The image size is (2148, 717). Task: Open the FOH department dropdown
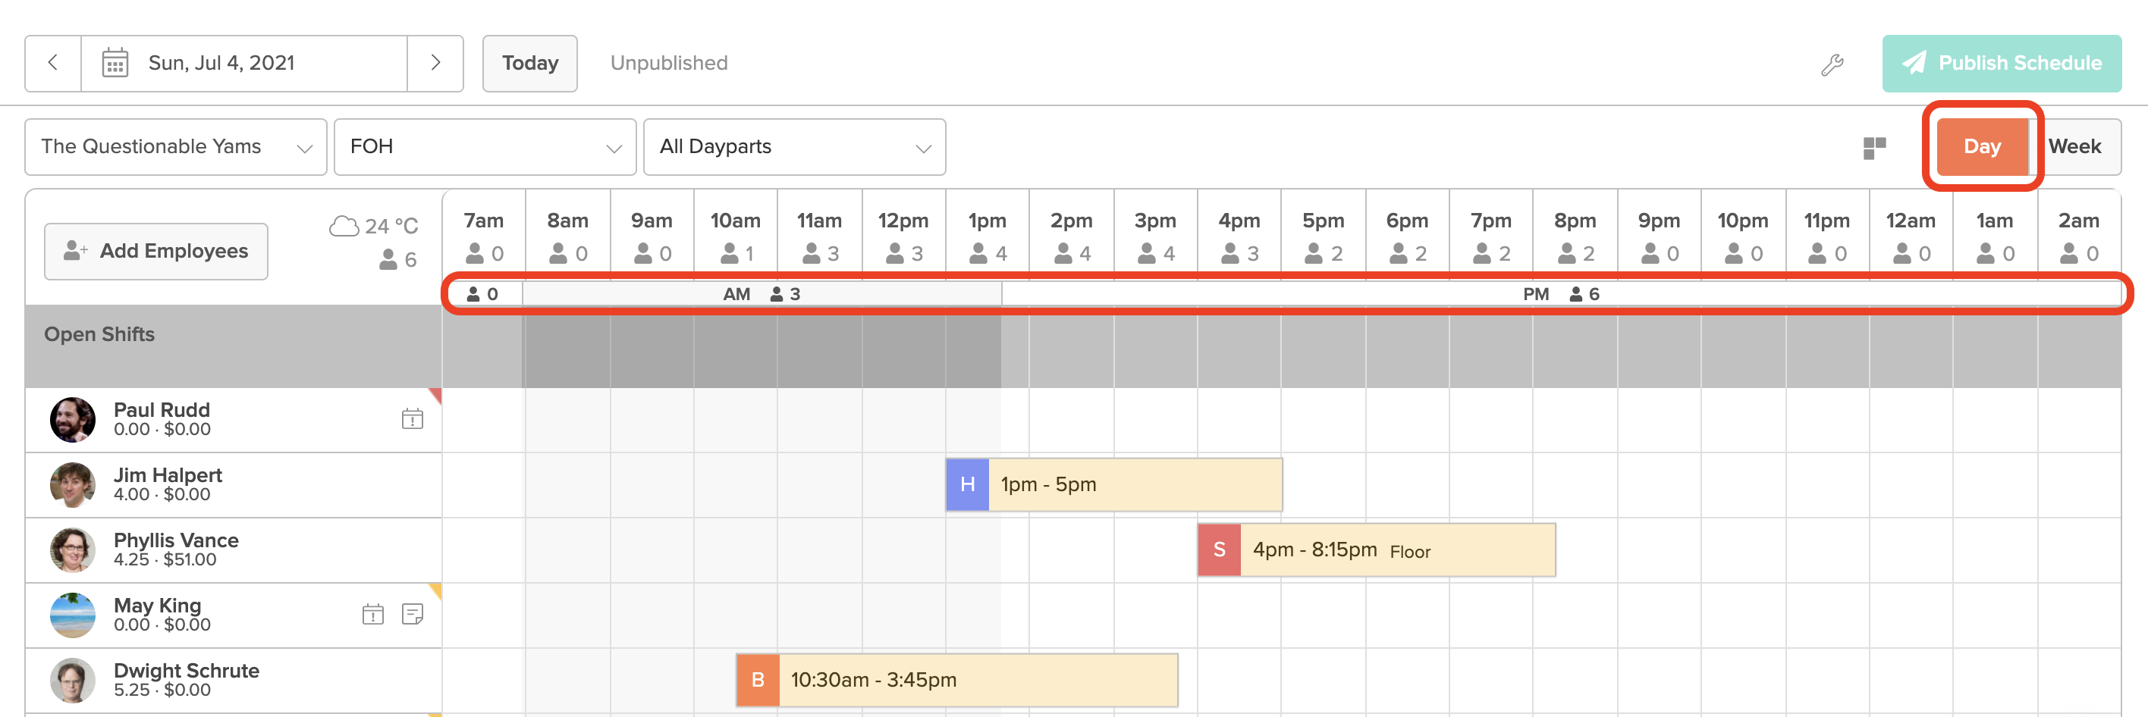point(485,147)
